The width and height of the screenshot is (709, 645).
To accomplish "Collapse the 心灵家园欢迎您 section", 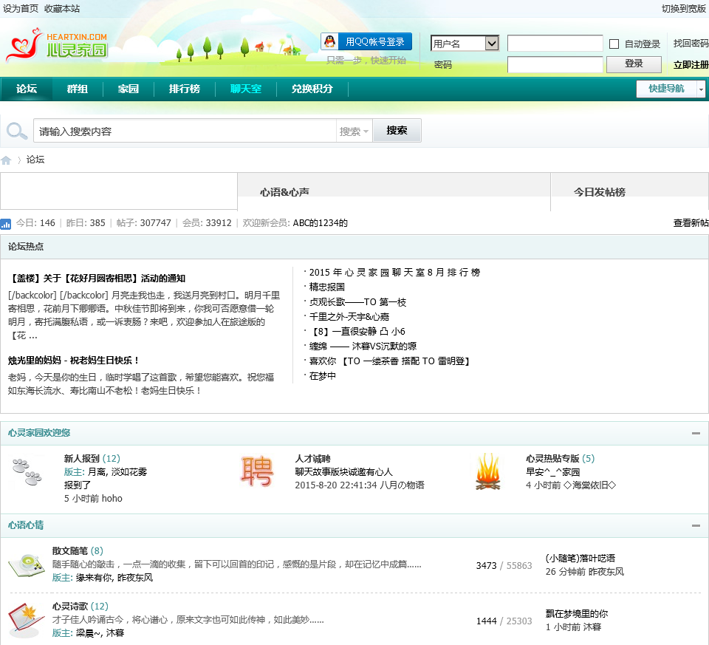I will (x=696, y=433).
